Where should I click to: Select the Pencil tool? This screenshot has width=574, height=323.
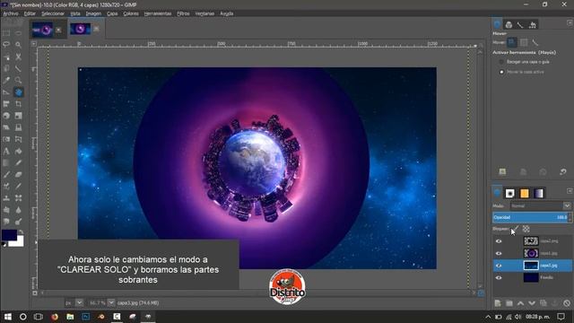coord(18,163)
